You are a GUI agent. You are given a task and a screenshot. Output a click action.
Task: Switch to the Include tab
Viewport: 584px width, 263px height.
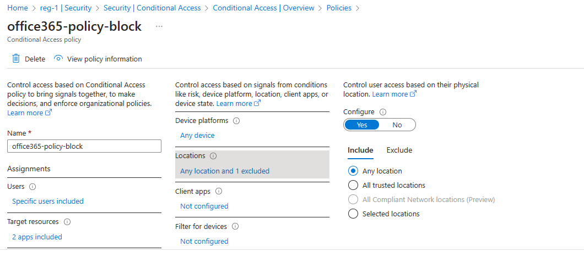(x=360, y=150)
